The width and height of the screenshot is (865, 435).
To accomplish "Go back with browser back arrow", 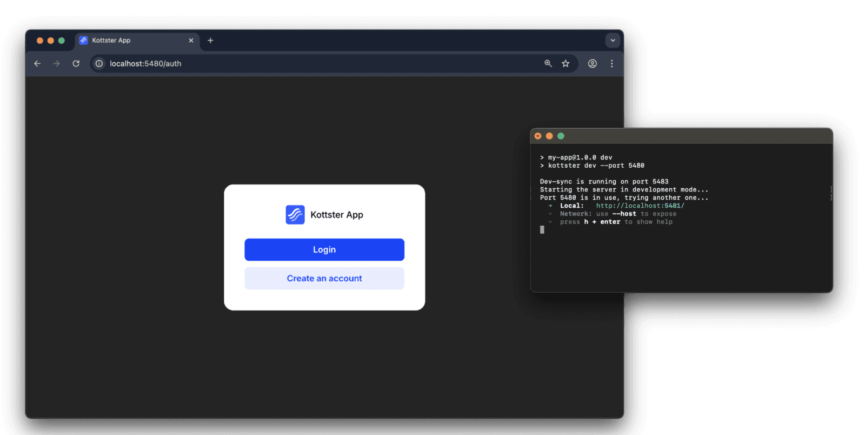I will coord(37,63).
